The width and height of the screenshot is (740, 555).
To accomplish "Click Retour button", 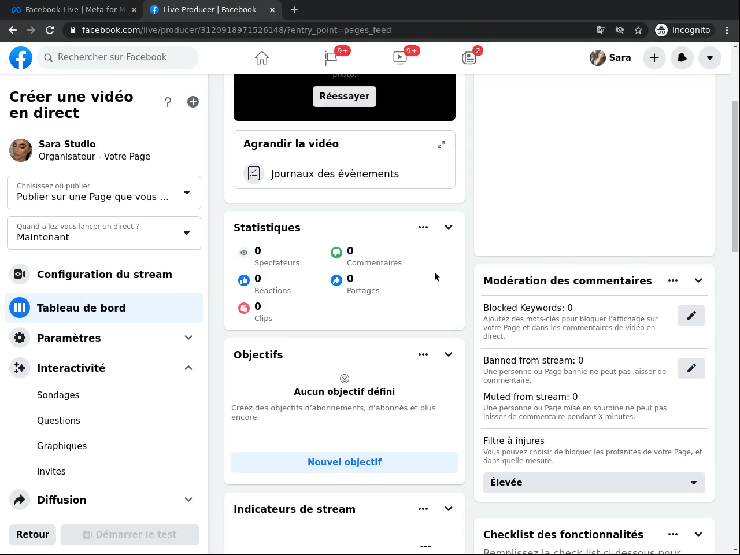I will [33, 535].
